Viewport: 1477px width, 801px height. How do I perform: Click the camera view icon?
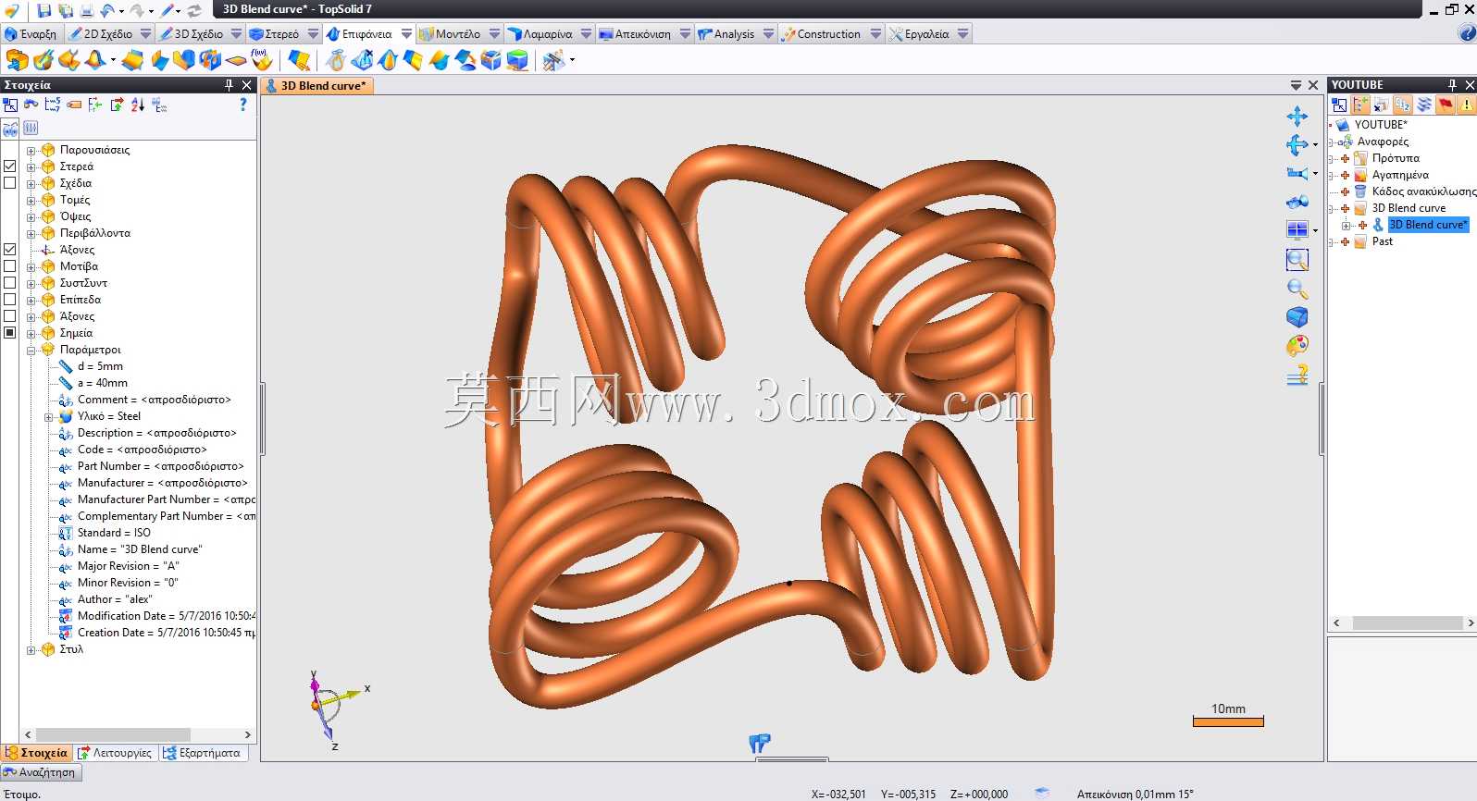click(1297, 173)
